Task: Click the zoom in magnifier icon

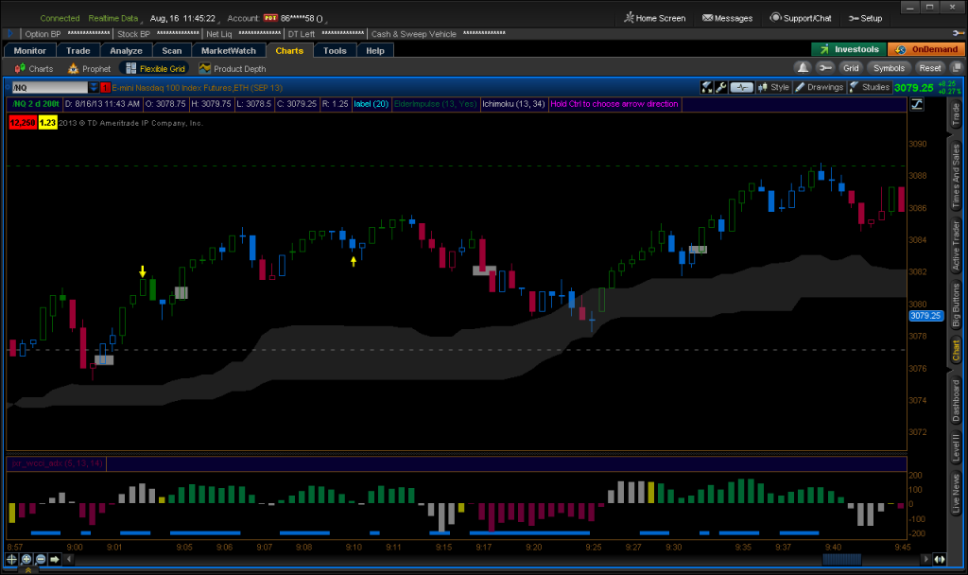Action: (26, 559)
